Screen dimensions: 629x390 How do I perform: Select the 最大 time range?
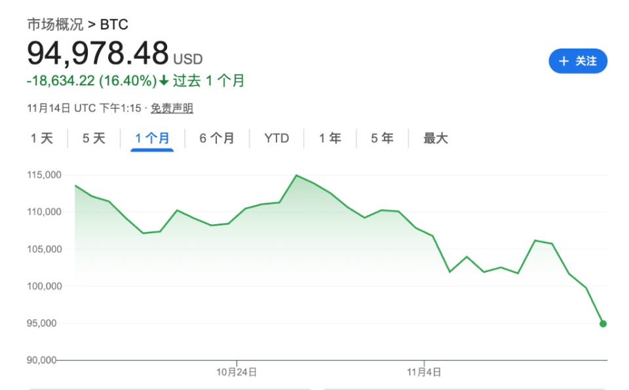(435, 138)
